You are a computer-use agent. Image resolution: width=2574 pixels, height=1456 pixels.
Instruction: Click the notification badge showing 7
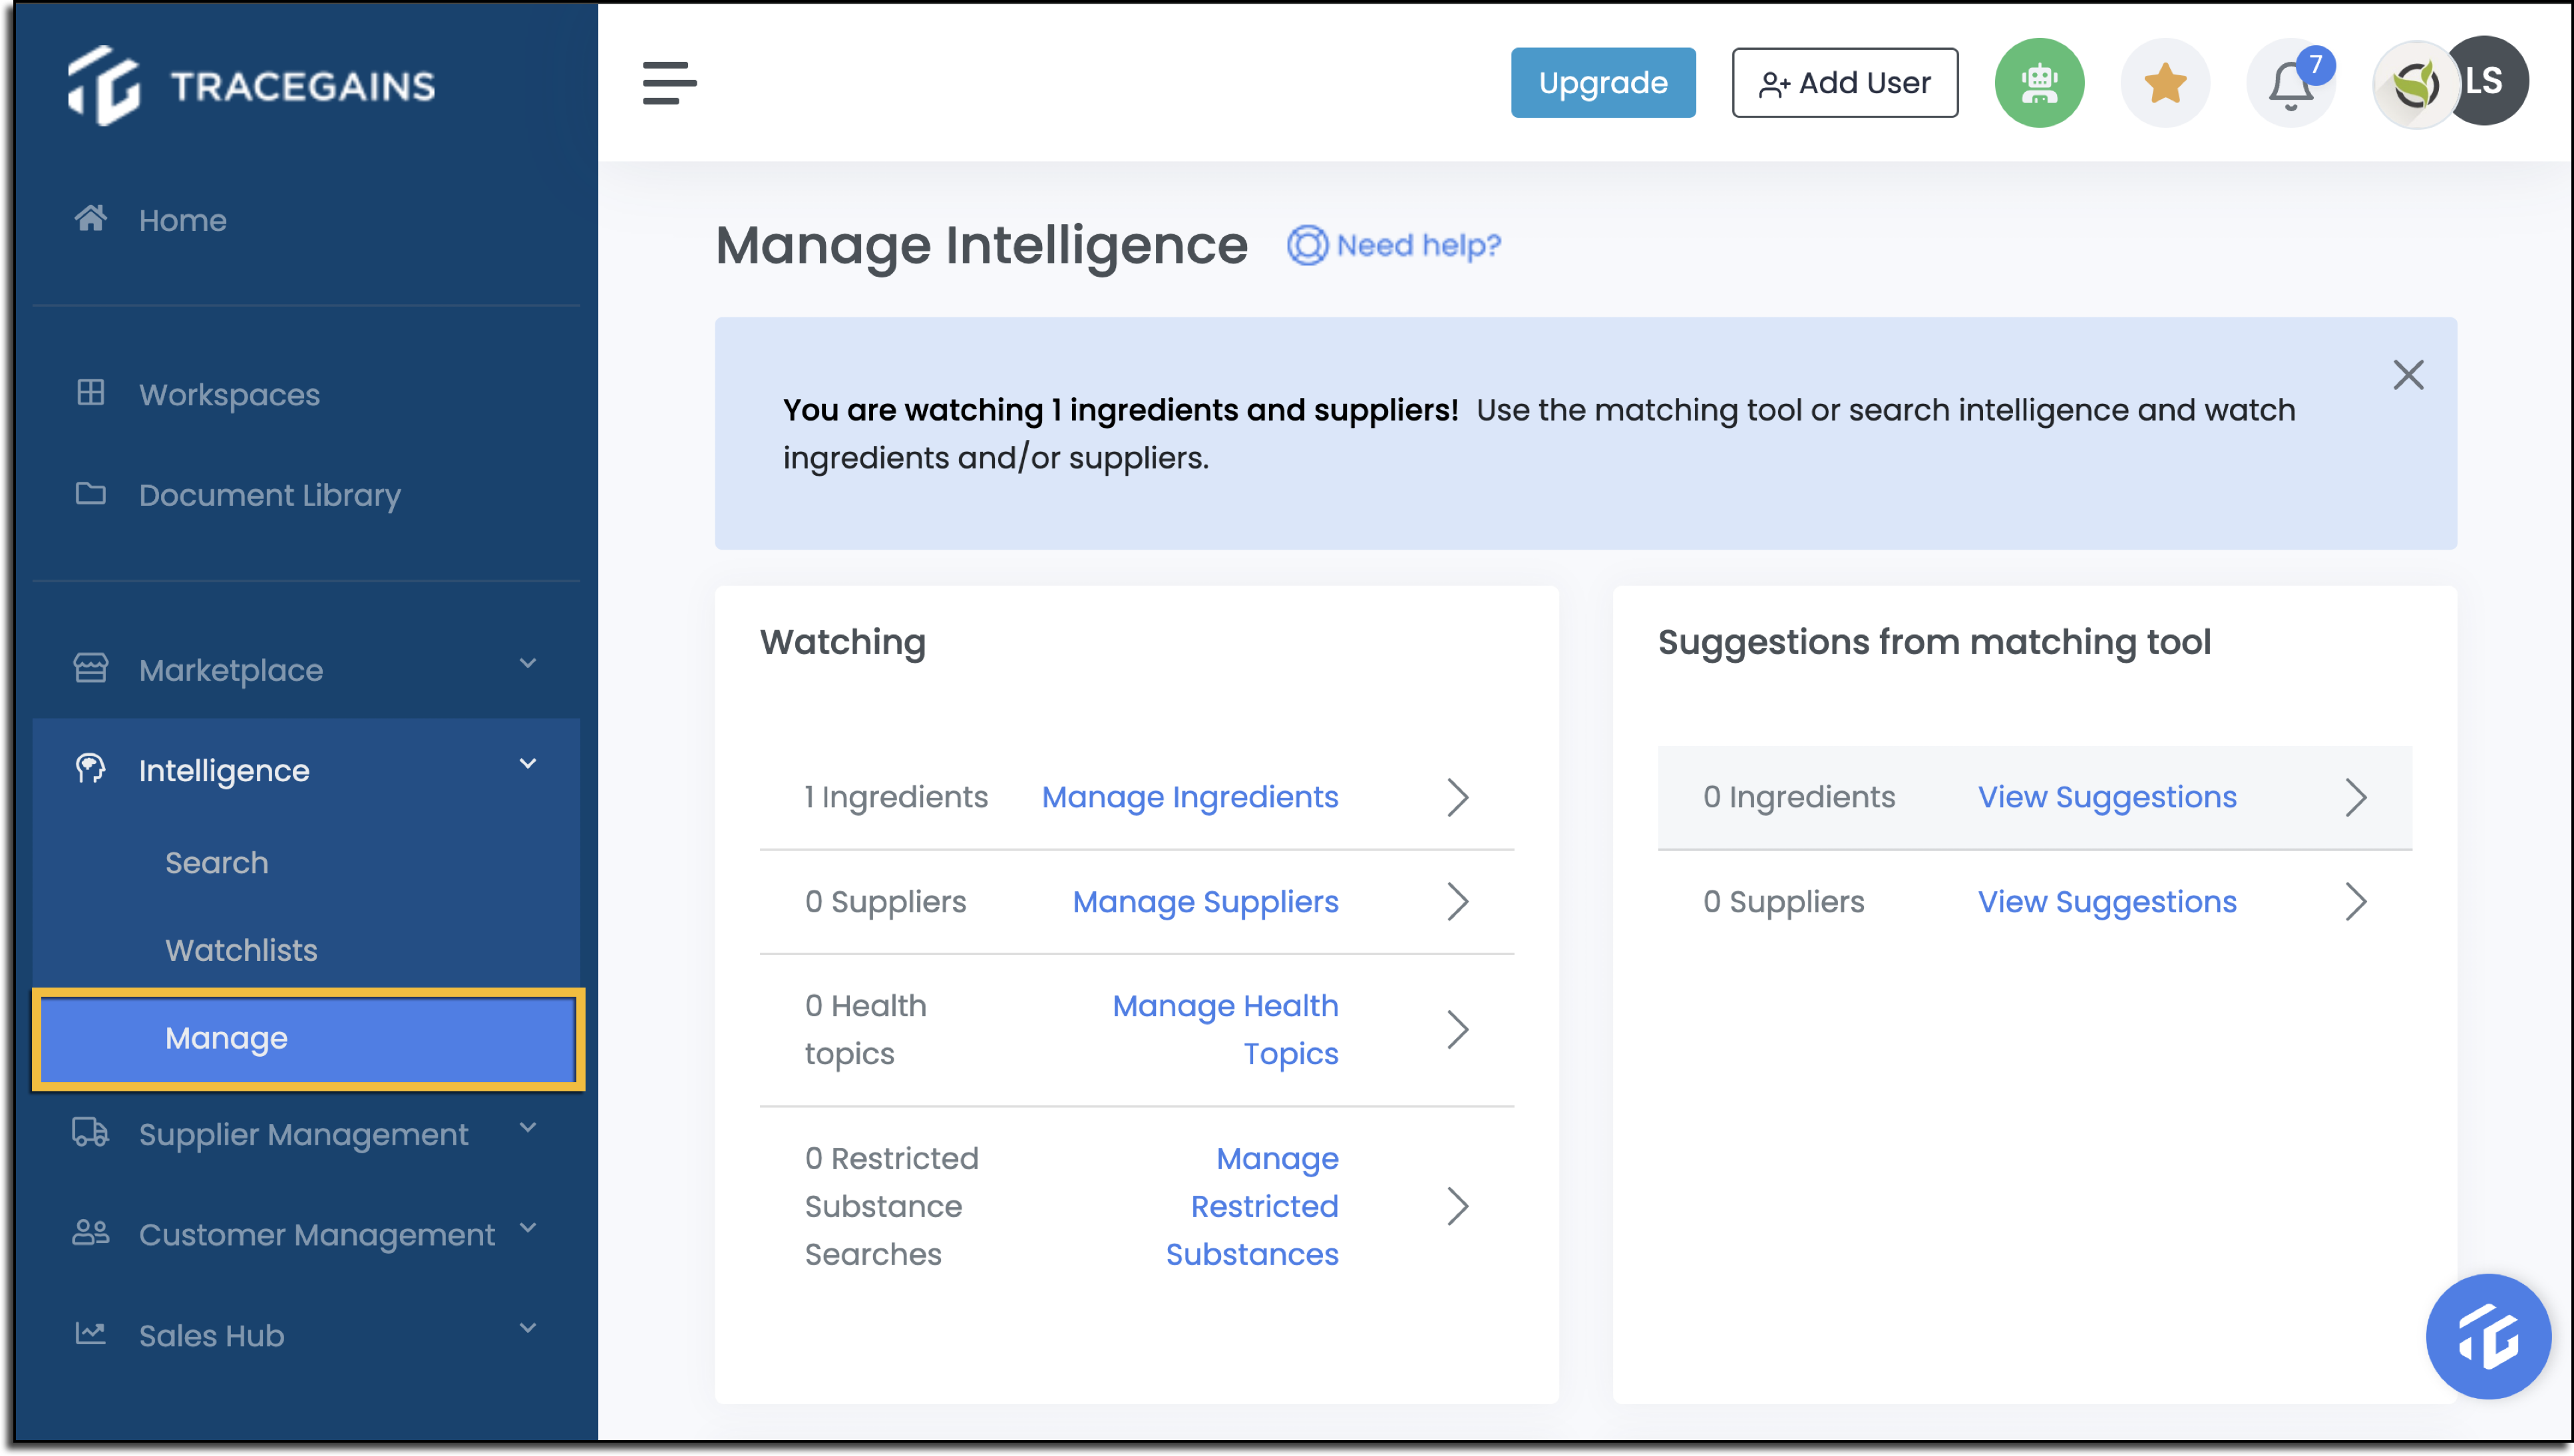pyautogui.click(x=2315, y=65)
